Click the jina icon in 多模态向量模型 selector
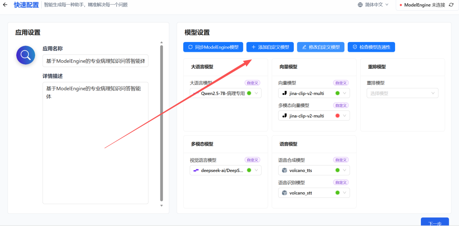Image resolution: width=459 pixels, height=226 pixels. 284,116
